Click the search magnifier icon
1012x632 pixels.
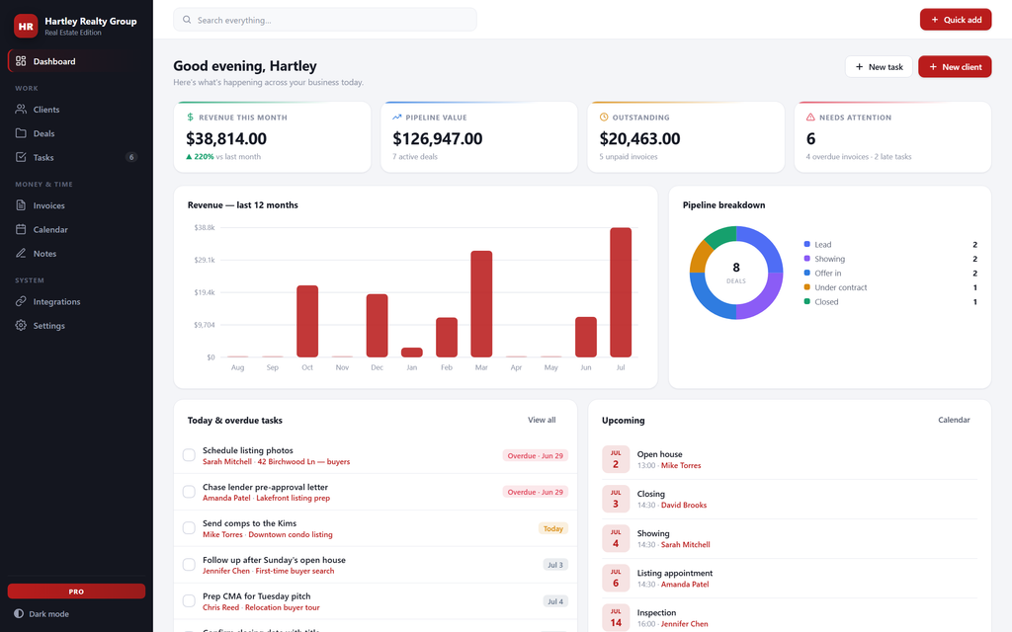[187, 20]
